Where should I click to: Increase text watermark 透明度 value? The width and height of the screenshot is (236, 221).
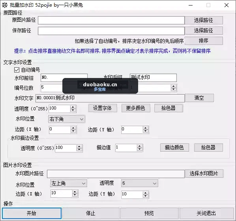73,107
